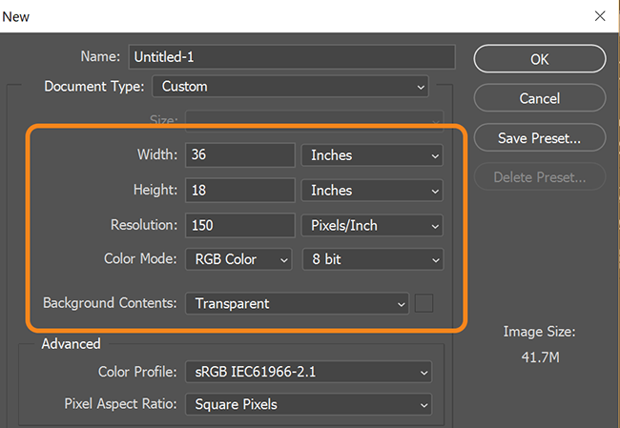Open the Save Preset dialog
Image resolution: width=620 pixels, height=428 pixels.
(539, 138)
